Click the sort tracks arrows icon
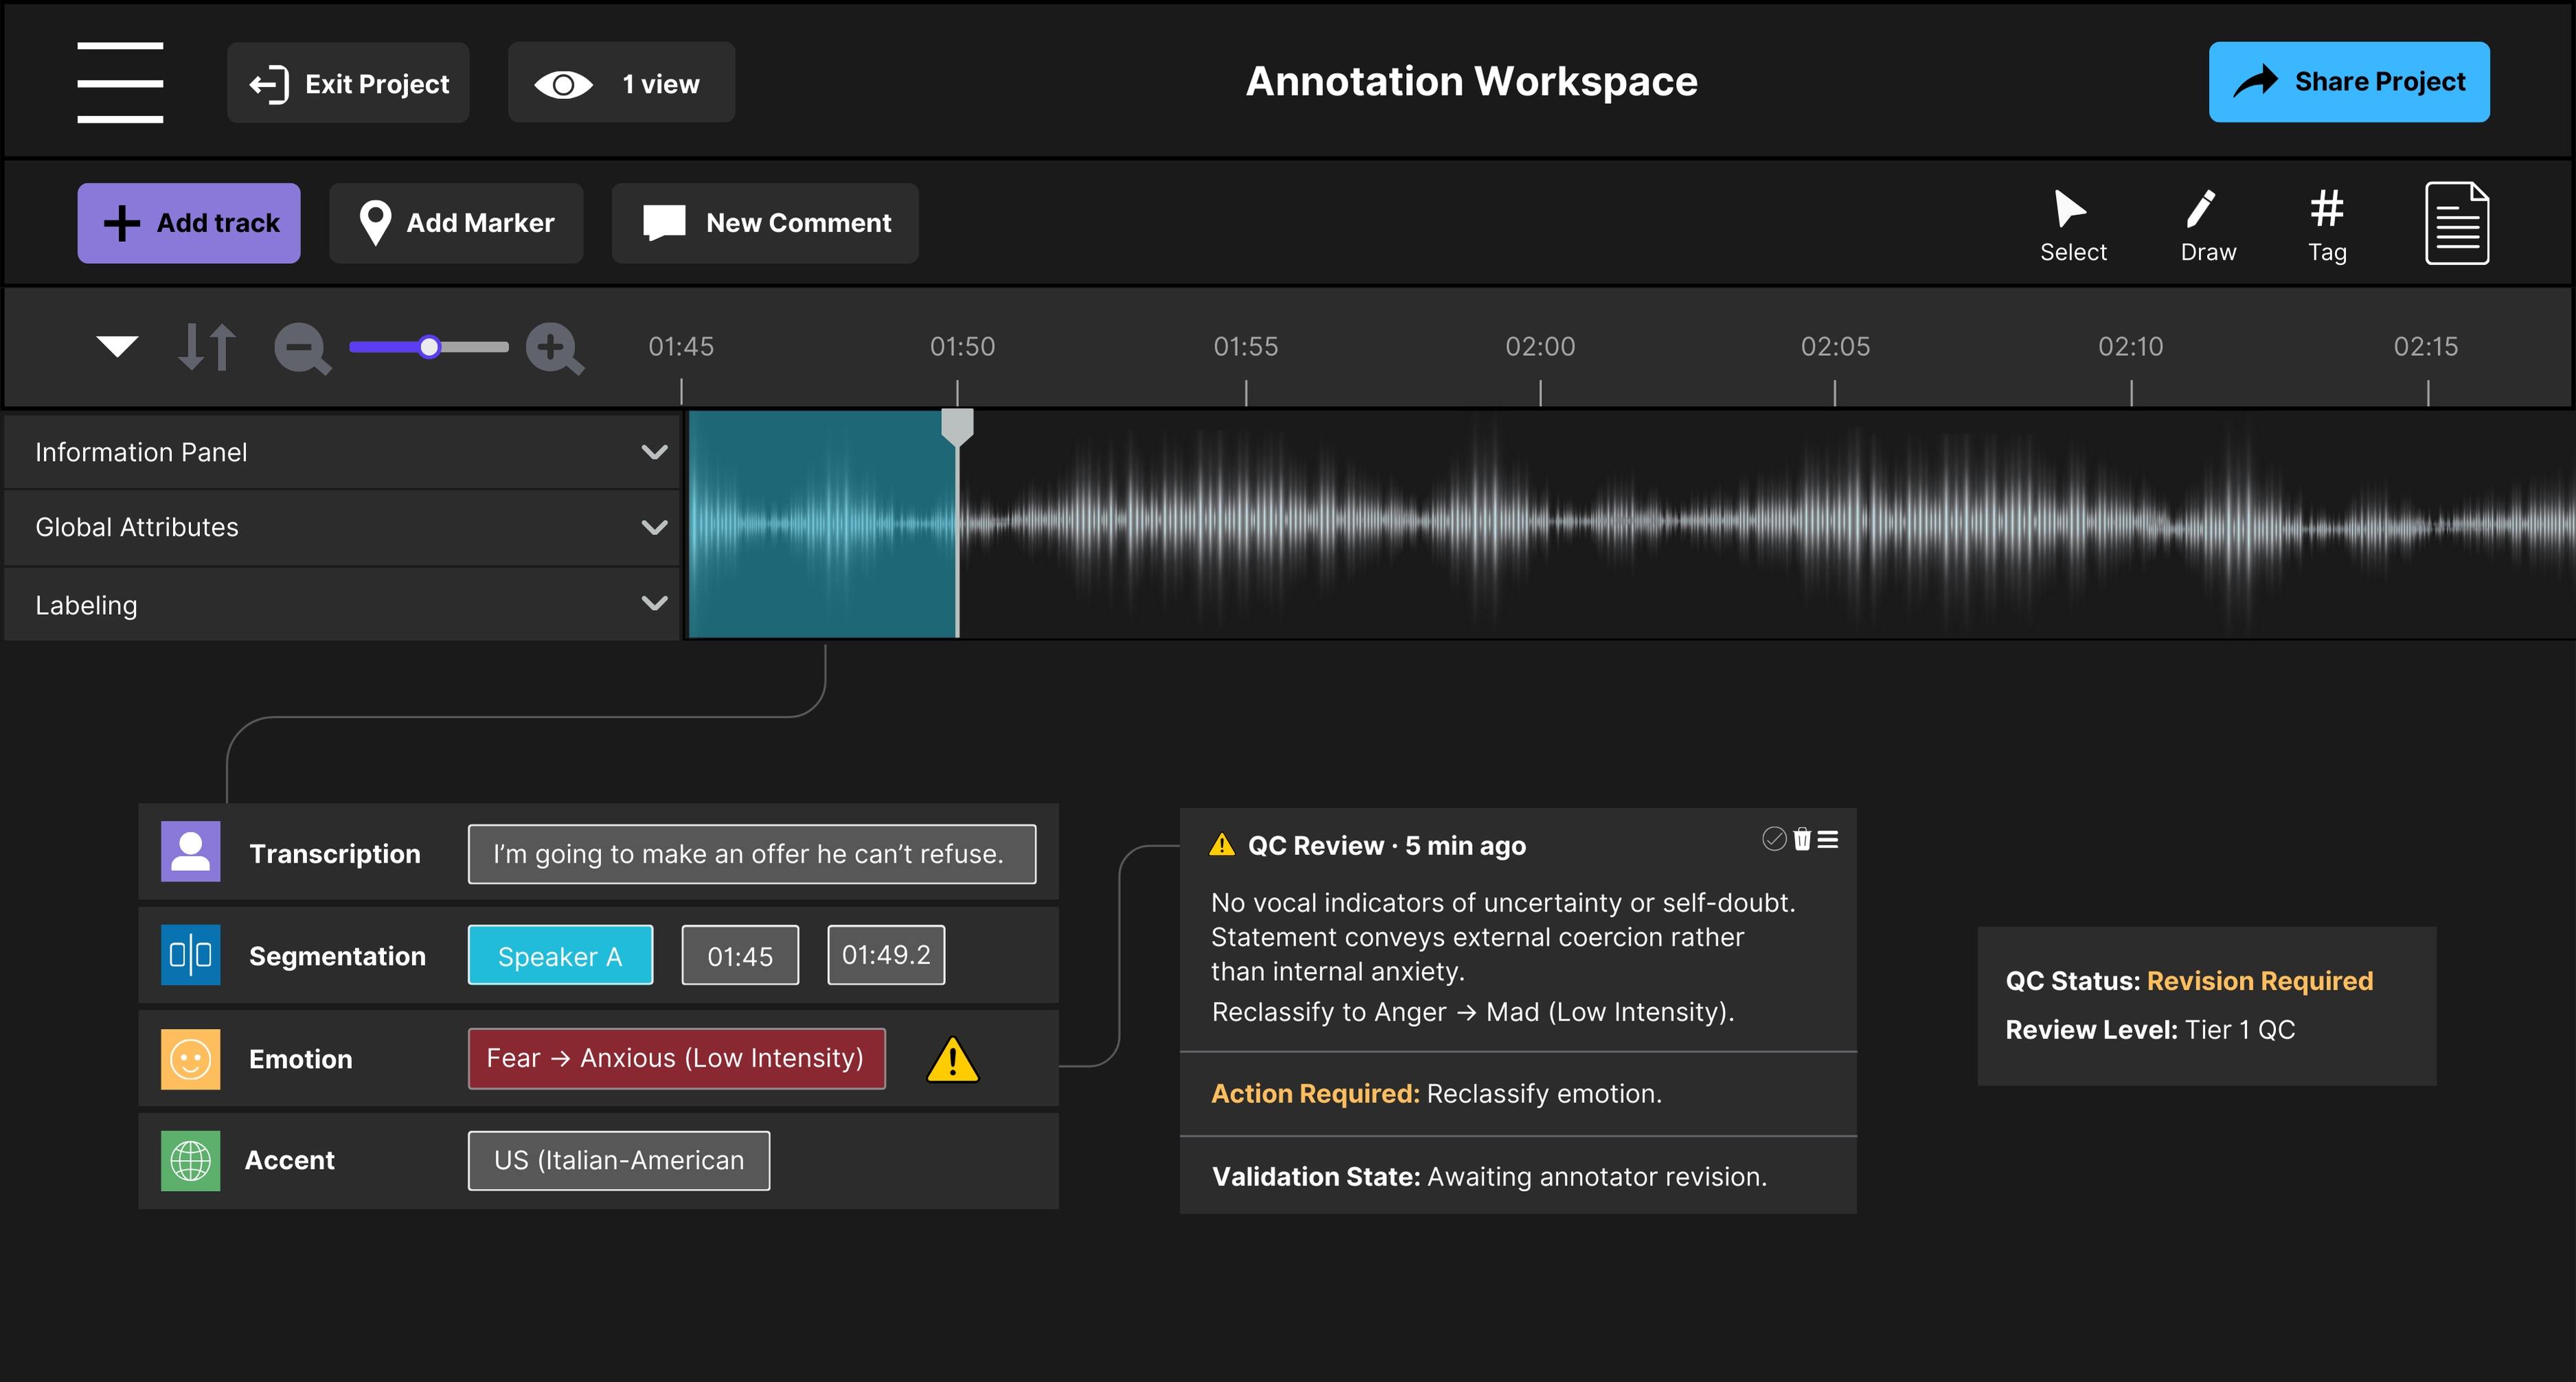Viewport: 2576px width, 1382px height. click(x=207, y=347)
